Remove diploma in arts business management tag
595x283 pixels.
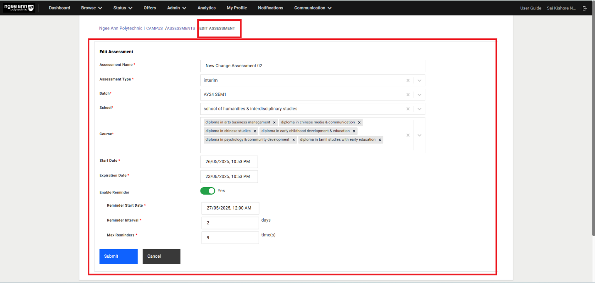coord(274,122)
